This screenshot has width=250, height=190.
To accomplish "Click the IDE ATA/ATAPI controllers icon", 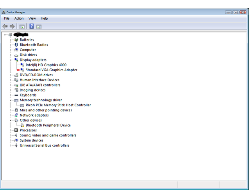I will (16, 85).
